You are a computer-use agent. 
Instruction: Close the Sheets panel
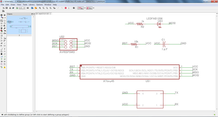34,14
